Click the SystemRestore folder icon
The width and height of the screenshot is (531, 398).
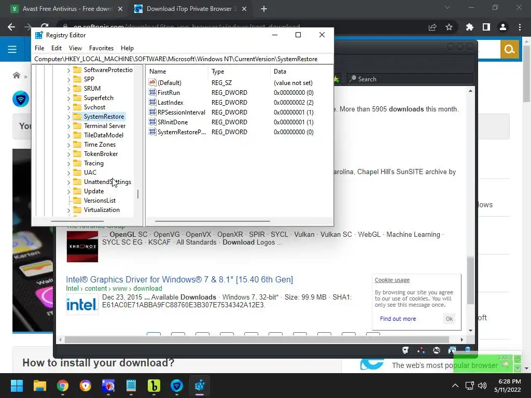(x=78, y=117)
